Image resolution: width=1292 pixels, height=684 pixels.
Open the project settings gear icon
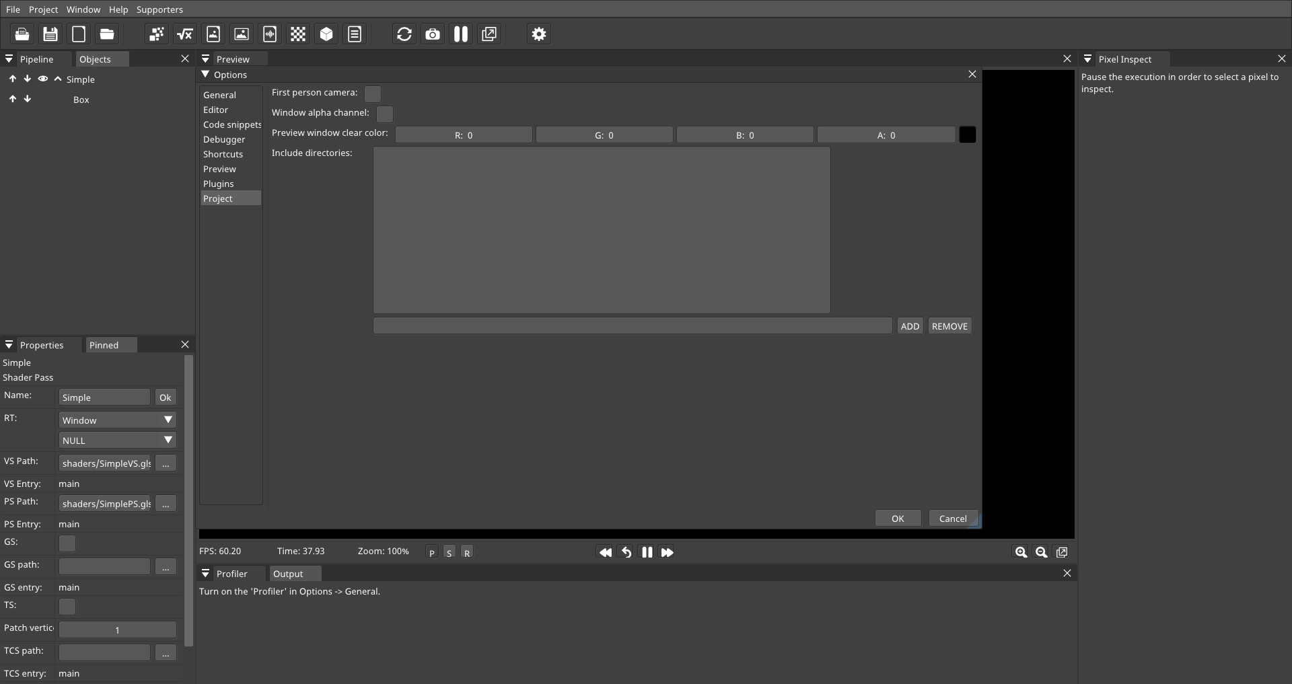pos(538,34)
